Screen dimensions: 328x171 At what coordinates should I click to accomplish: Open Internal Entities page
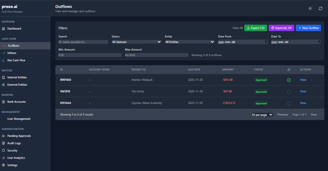25,77
